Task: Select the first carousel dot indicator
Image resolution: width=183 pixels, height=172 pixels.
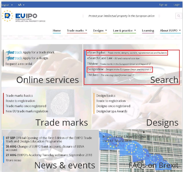Action: (x=138, y=132)
